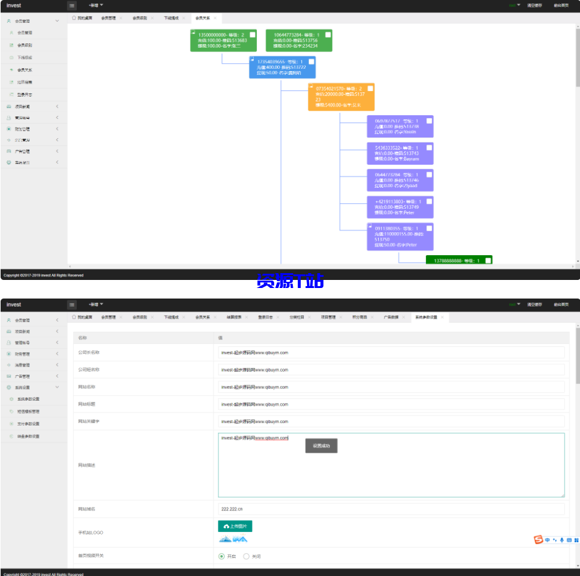Image resolution: width=580 pixels, height=576 pixels.
Task: Open 会员级别 sidebar icon entry
Action: 12,45
